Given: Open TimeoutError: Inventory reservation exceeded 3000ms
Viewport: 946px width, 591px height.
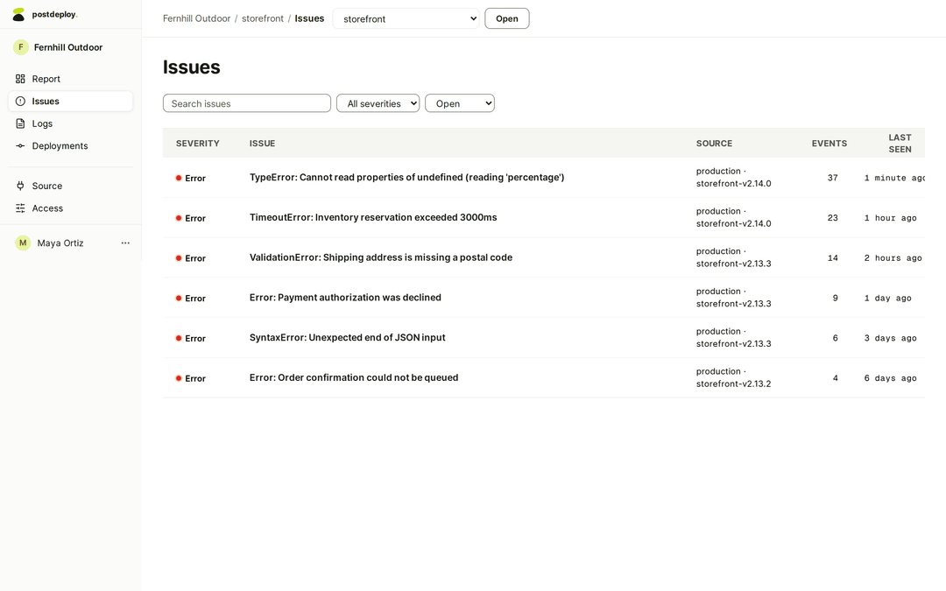Looking at the screenshot, I should point(373,217).
